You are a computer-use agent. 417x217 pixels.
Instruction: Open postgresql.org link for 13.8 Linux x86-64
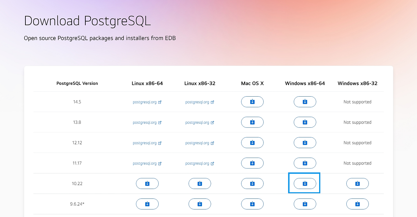pyautogui.click(x=147, y=123)
